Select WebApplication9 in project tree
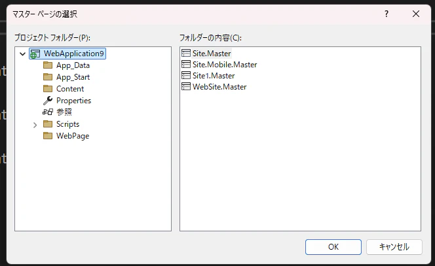The width and height of the screenshot is (435, 266). (x=74, y=54)
